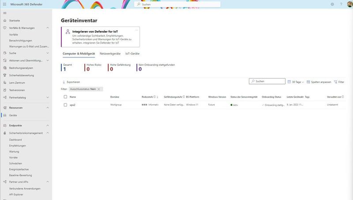Sort by the Domäne column header
The width and height of the screenshot is (353, 200).
pyautogui.click(x=115, y=97)
